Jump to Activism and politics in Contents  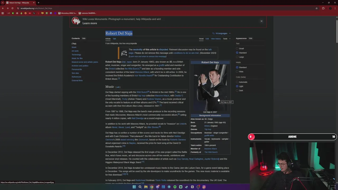[80, 66]
